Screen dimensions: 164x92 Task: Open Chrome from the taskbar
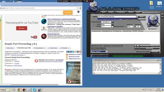point(19,90)
